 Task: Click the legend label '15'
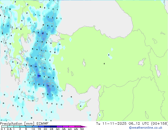coord(39,129)
